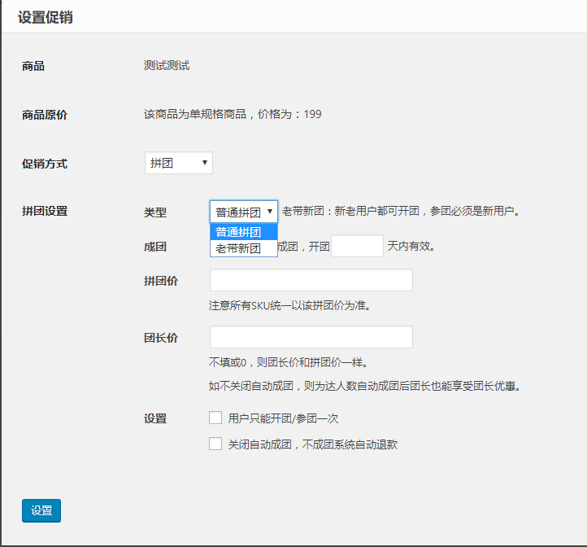Click the 拼团设置 section label
Screen dimensions: 587x547
45,212
